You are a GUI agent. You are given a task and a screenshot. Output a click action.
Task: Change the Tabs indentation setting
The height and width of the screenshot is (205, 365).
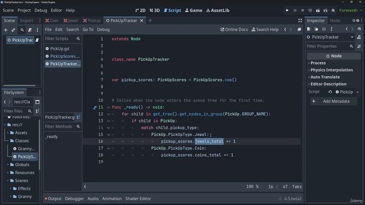click(x=297, y=187)
